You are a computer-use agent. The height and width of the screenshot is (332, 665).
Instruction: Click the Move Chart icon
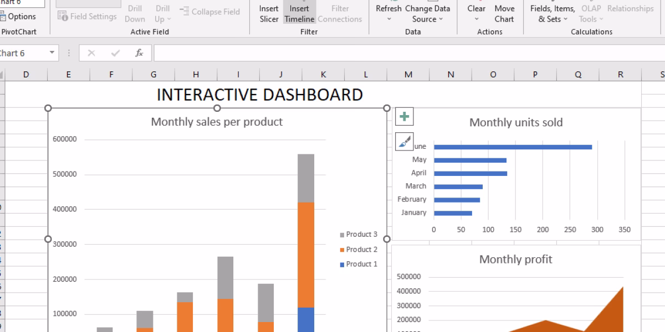tap(504, 14)
